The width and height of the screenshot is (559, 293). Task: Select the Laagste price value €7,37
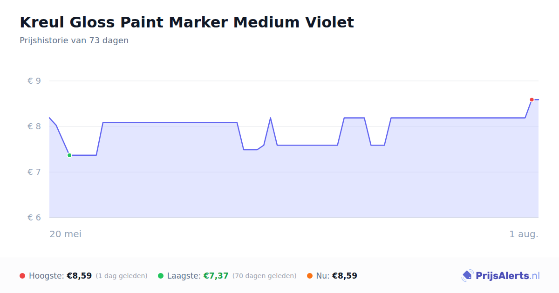click(x=216, y=276)
